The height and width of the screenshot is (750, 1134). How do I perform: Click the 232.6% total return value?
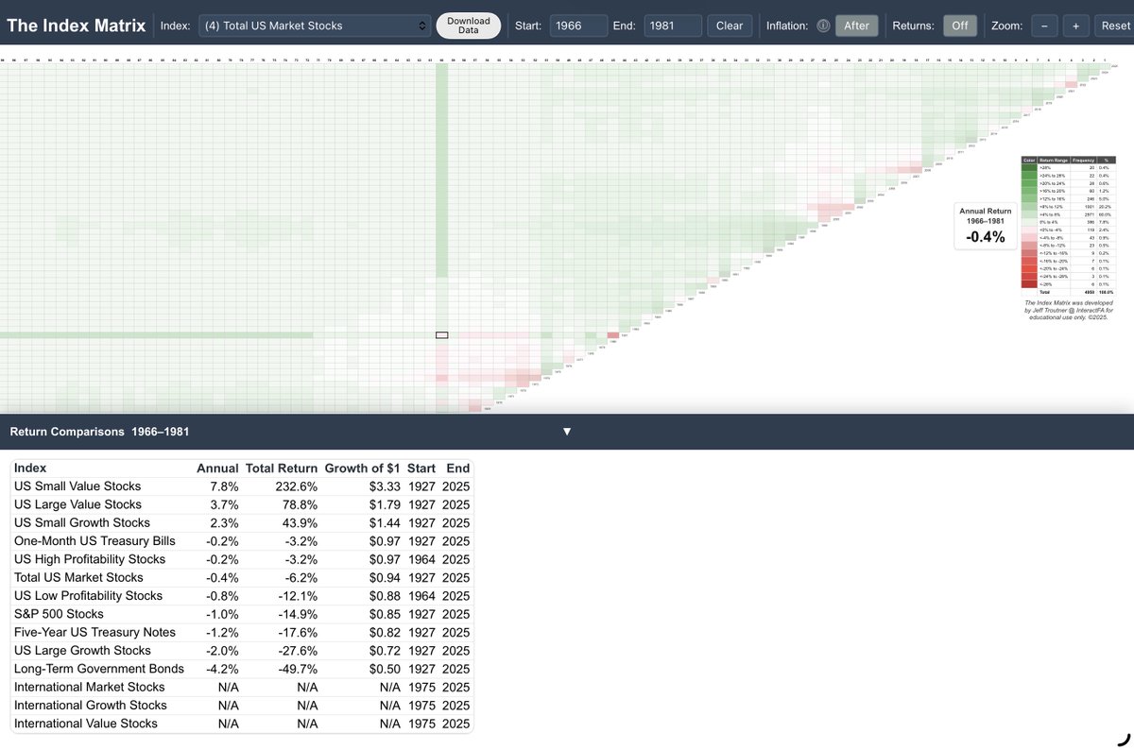(x=298, y=486)
